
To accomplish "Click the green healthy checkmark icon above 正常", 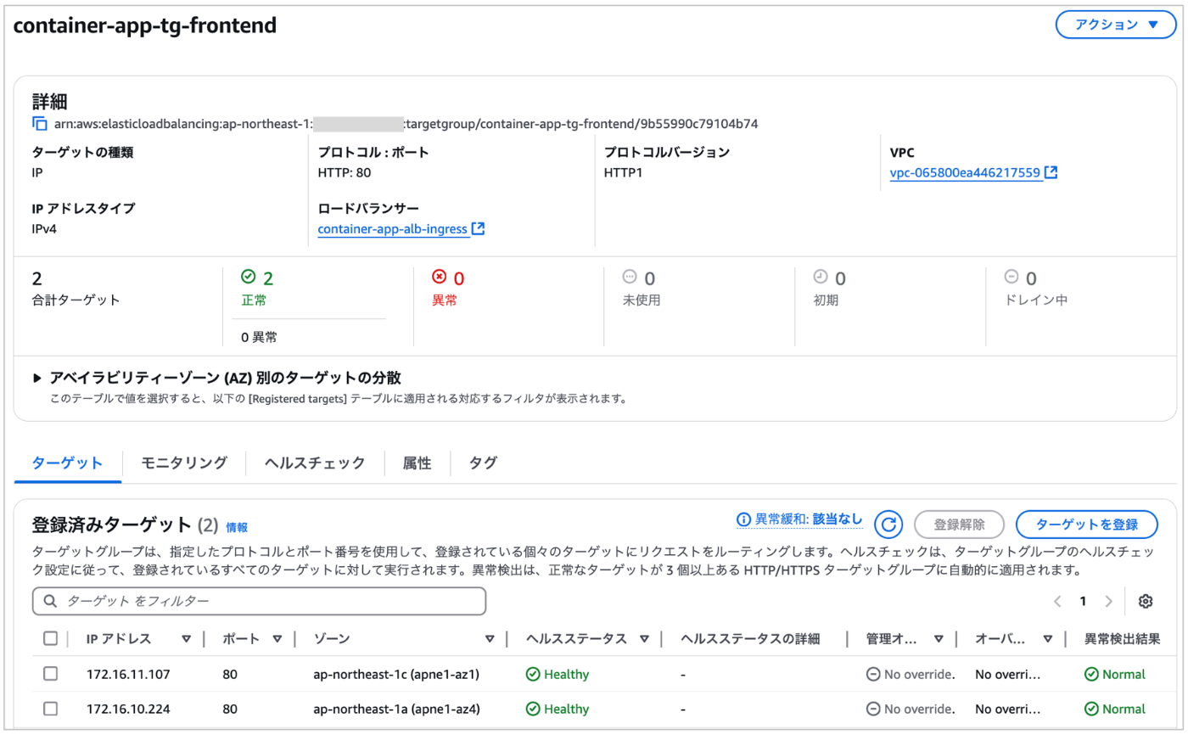I will (x=249, y=277).
